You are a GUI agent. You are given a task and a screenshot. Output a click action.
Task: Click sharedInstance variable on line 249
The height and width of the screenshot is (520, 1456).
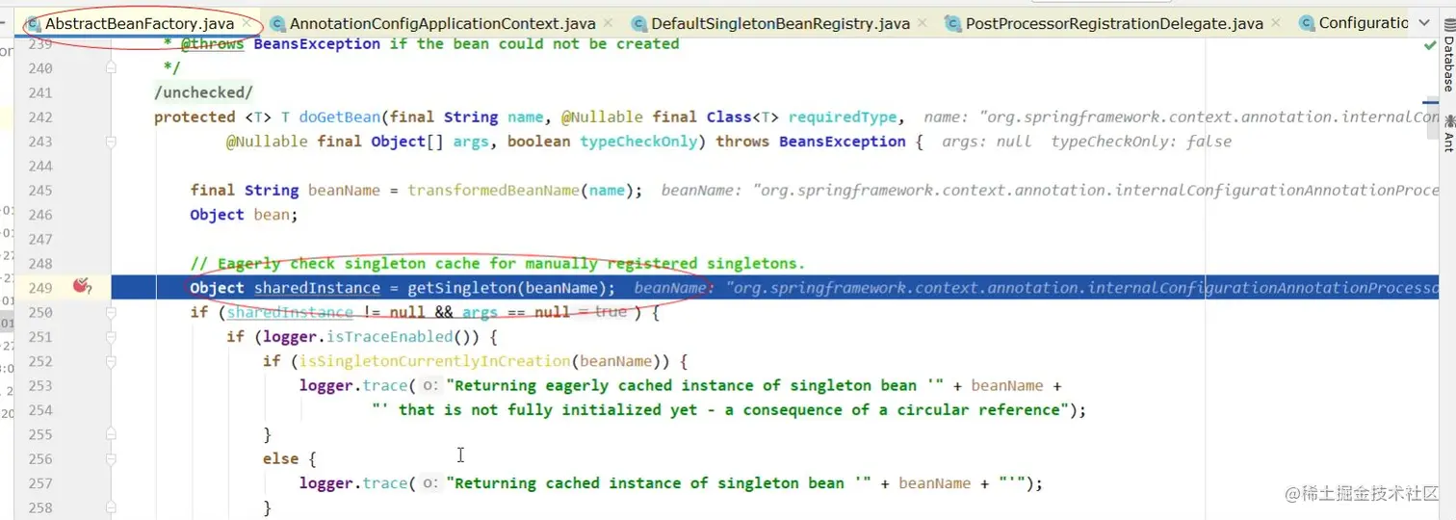pos(317,288)
